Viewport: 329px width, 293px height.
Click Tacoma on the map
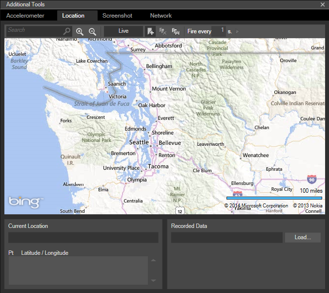coord(158,166)
